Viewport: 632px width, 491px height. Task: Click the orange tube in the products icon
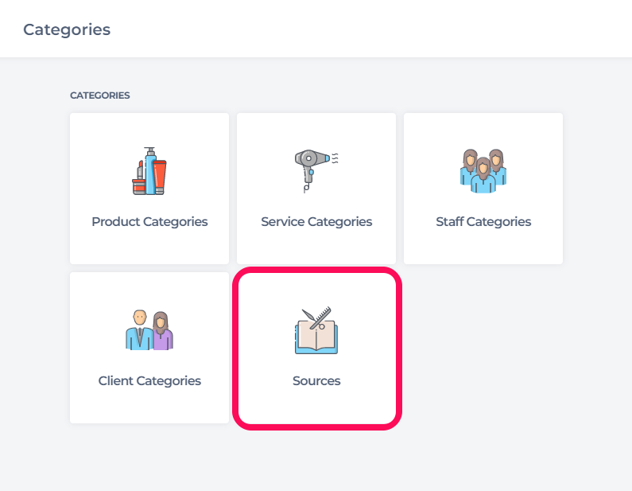click(x=160, y=177)
